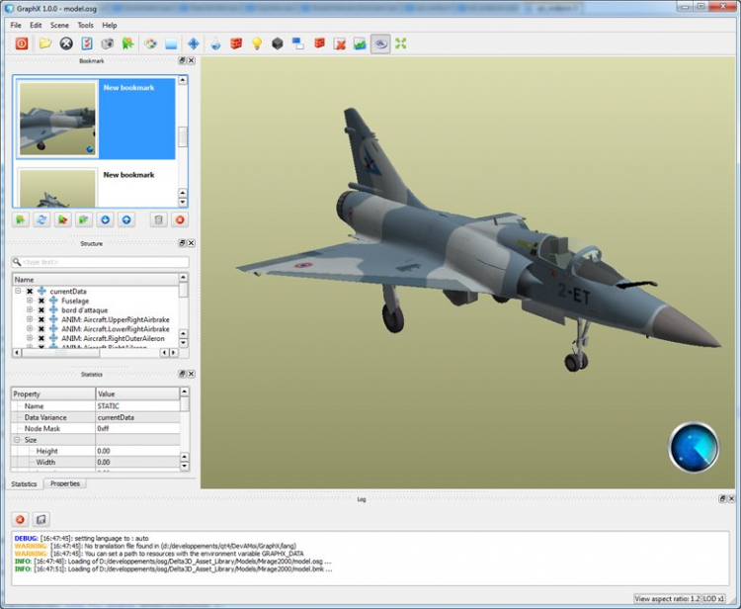
Task: Toggle the checkbox beside Fuselage node
Action: (41, 301)
